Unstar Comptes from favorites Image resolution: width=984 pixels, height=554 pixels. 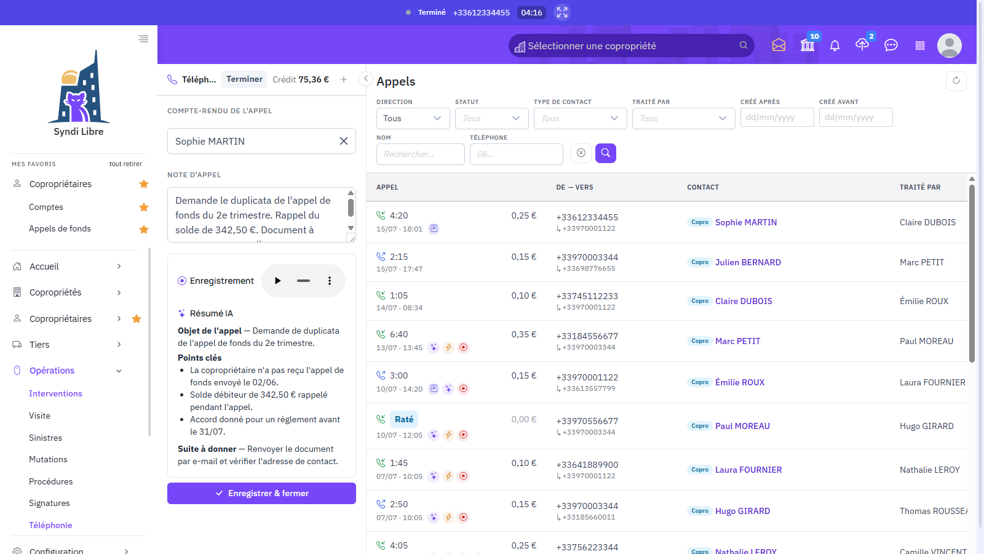[x=144, y=207]
